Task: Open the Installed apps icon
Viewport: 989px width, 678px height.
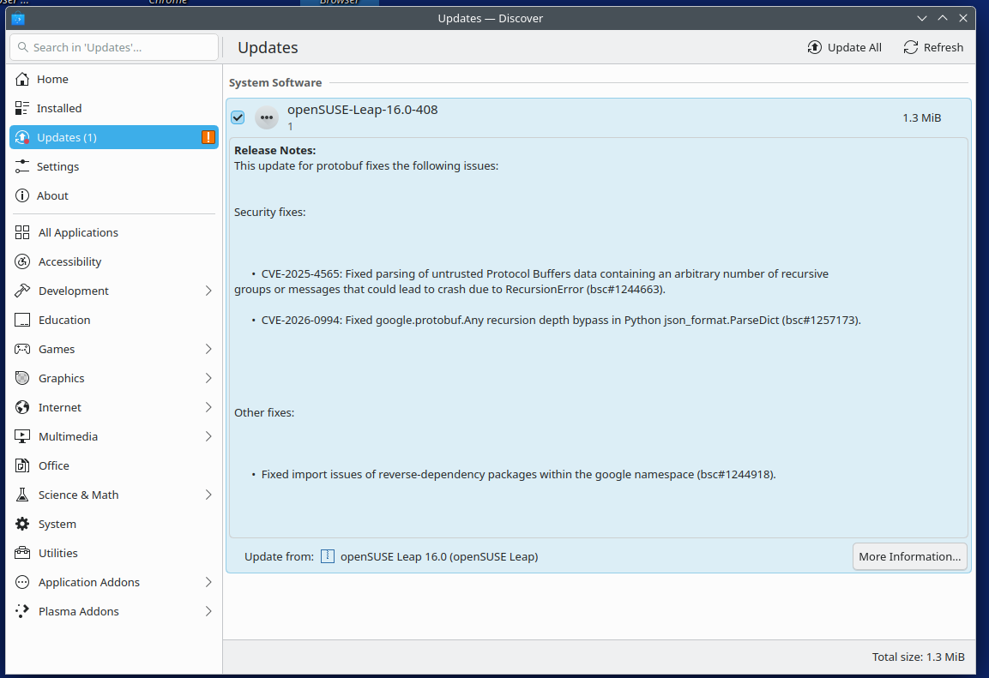Action: pos(22,108)
